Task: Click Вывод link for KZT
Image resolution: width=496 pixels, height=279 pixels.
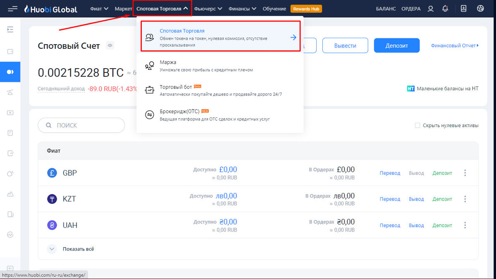Action: (416, 199)
